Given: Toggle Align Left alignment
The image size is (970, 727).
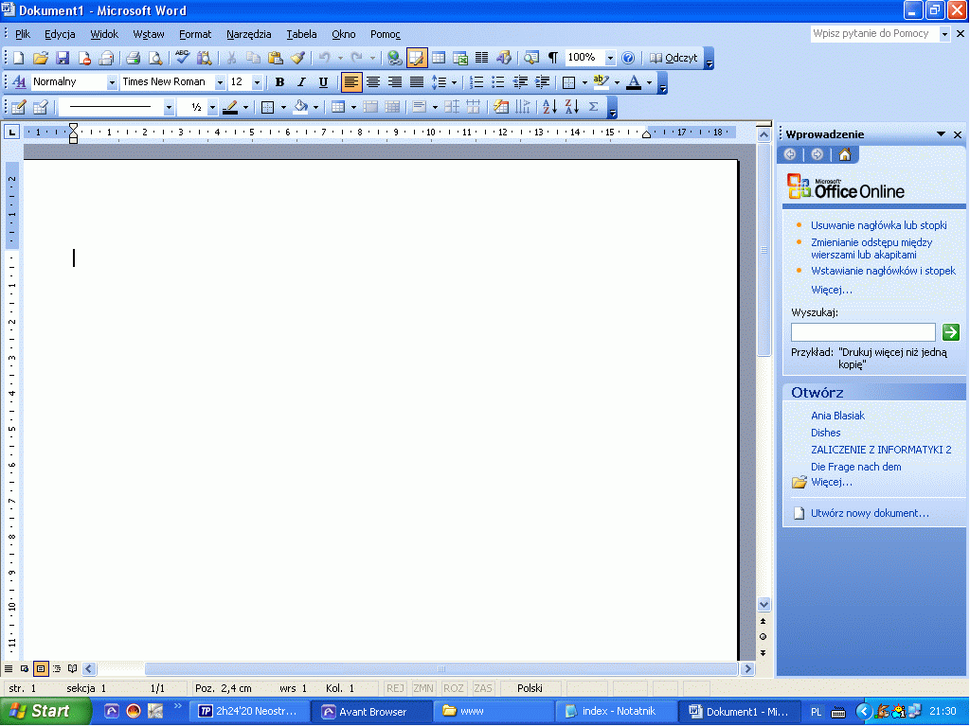Looking at the screenshot, I should click(x=351, y=82).
